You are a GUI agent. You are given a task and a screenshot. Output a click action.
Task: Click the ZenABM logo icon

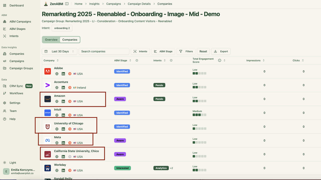tap(46, 4)
